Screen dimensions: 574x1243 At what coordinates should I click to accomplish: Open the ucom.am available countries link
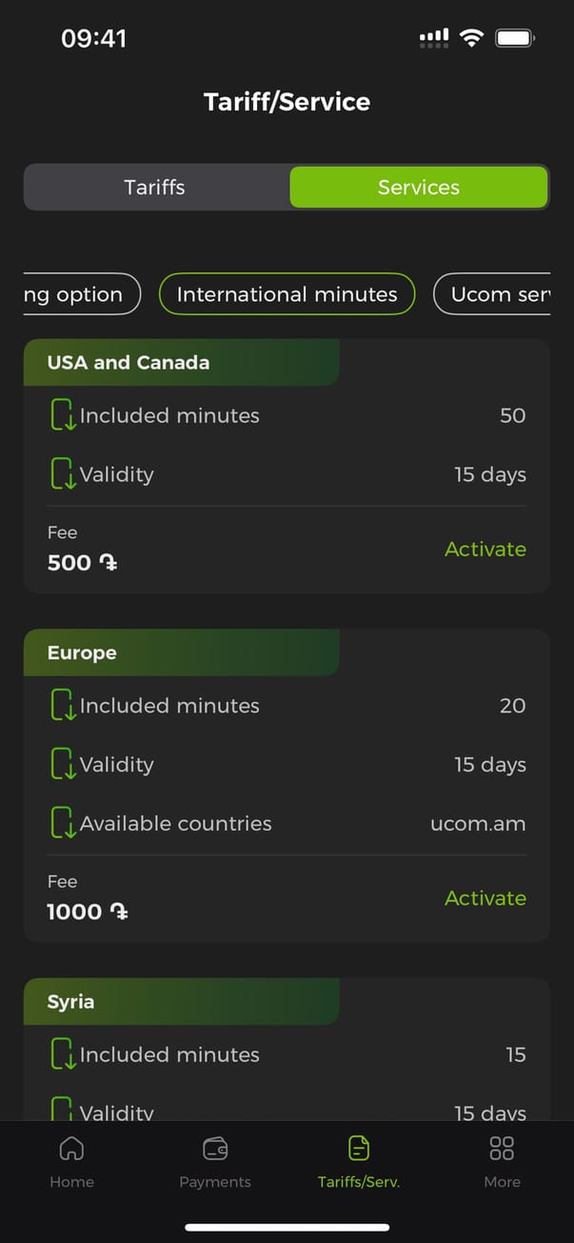pyautogui.click(x=478, y=823)
